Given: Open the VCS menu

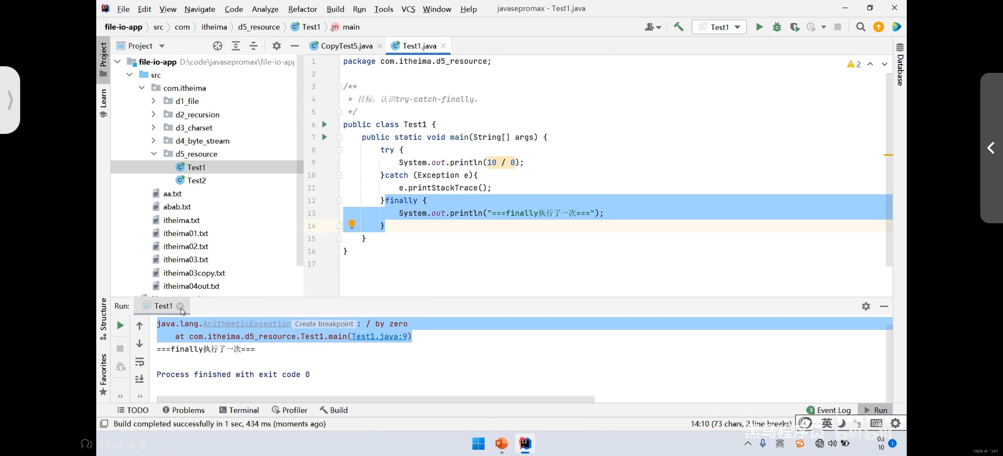Looking at the screenshot, I should [408, 9].
